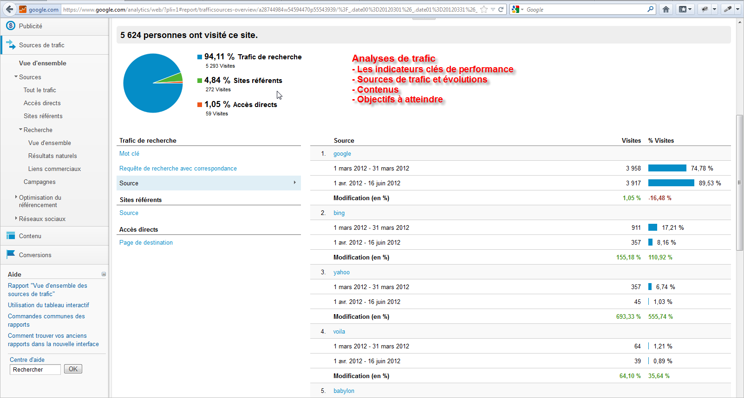Open the Centre d'aide link
The width and height of the screenshot is (744, 398).
point(27,360)
